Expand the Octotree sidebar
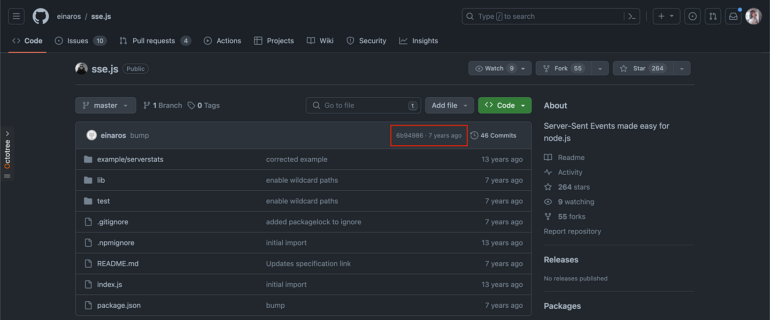 pos(7,154)
